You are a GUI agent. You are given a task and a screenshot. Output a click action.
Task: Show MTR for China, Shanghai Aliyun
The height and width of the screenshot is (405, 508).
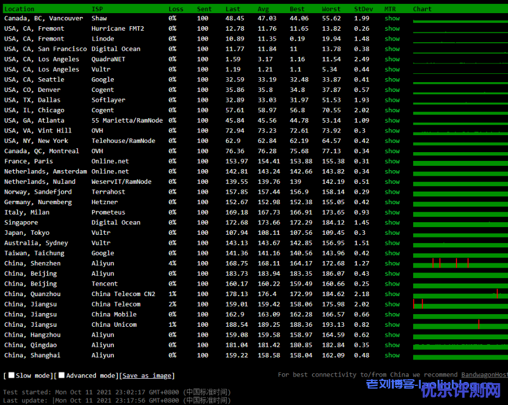click(x=392, y=355)
